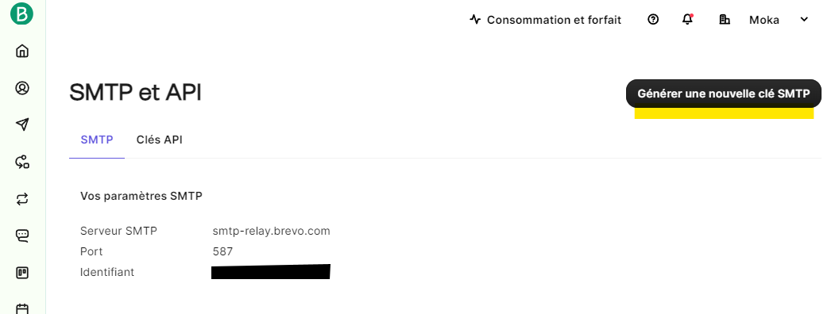Viewport: 839px width, 314px height.
Task: Open the Deals board icon
Action: 22,273
